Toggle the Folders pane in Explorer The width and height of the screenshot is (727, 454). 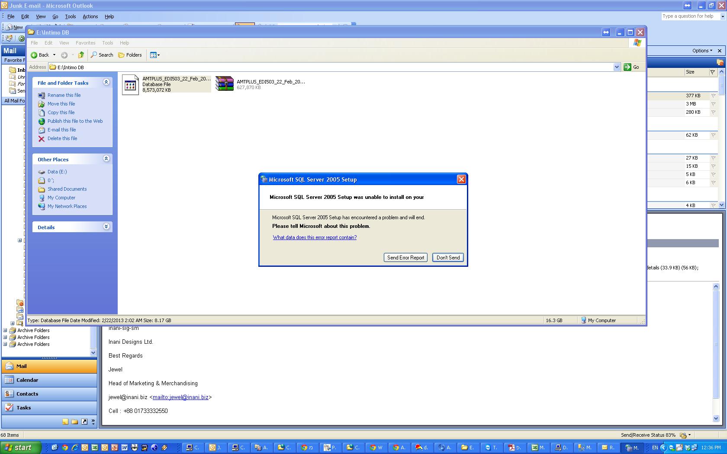pos(130,55)
